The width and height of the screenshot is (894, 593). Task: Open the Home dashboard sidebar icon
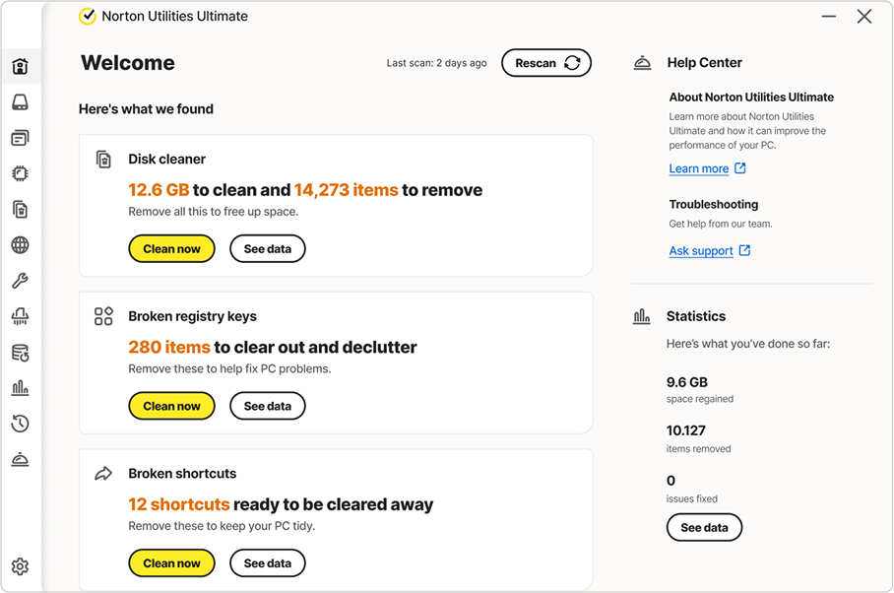tap(20, 67)
